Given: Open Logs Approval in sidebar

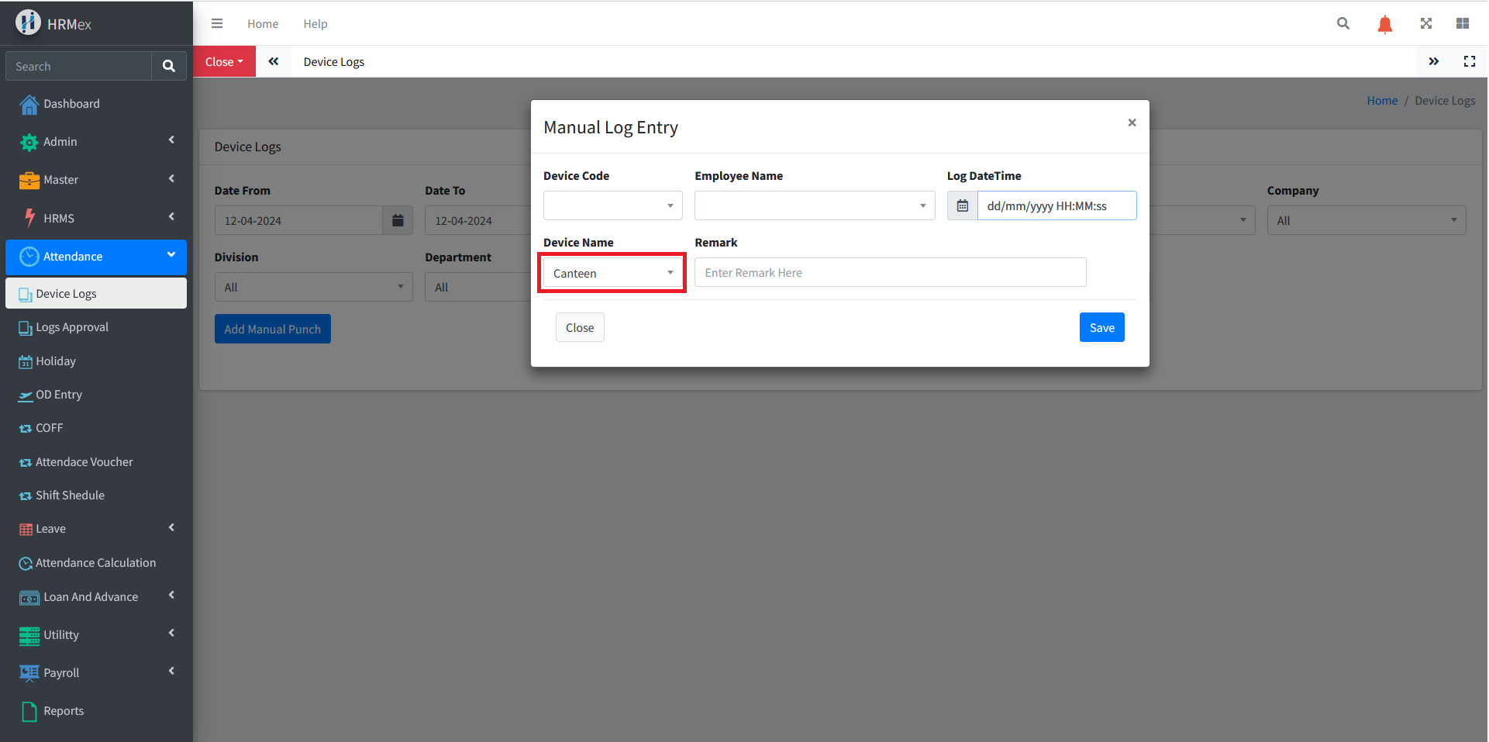Looking at the screenshot, I should point(72,327).
